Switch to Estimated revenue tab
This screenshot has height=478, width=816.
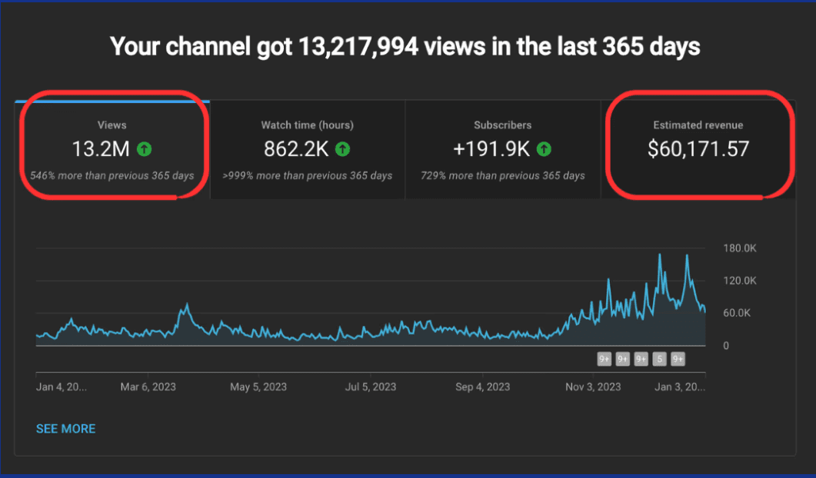tap(698, 150)
